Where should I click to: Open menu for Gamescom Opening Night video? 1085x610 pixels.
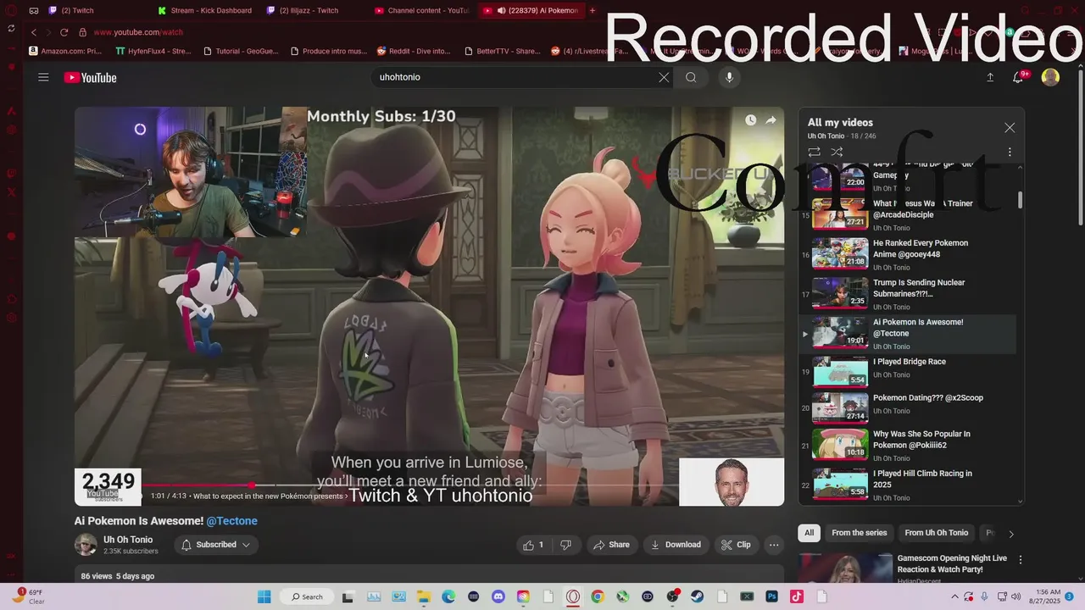tap(1021, 560)
